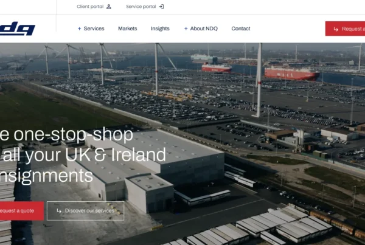The image size is (365, 245).
Task: Click the one-stop-shop hero heading
Action: pyautogui.click(x=83, y=155)
